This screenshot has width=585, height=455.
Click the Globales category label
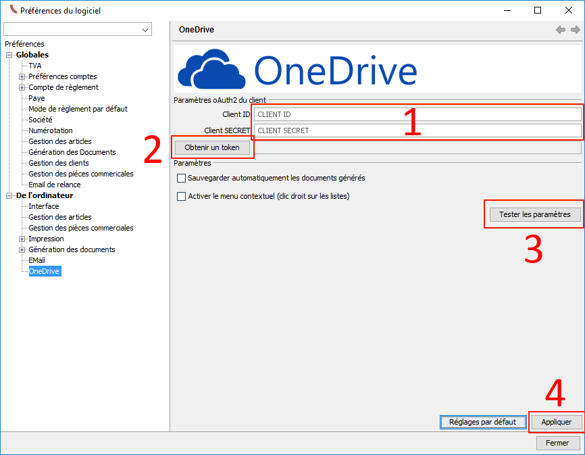pyautogui.click(x=32, y=55)
